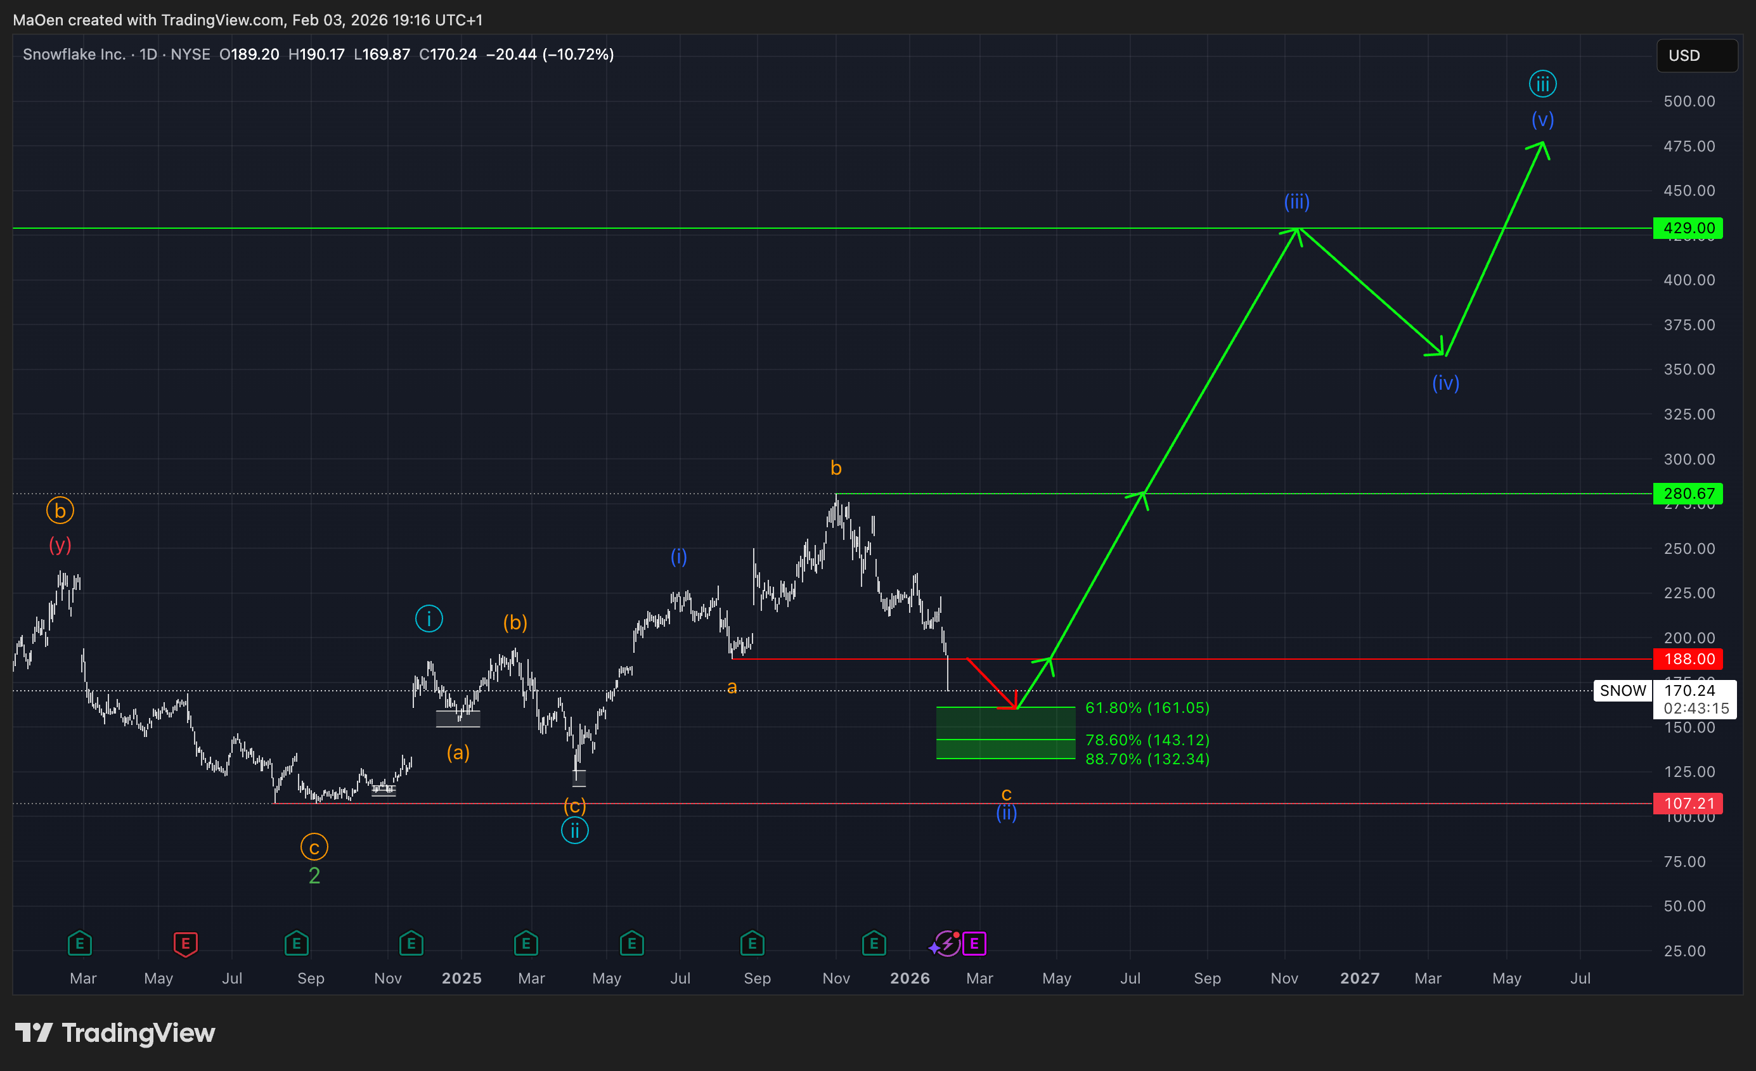Click the red earnings marker near May 2024
1756x1071 pixels.
pos(185,944)
